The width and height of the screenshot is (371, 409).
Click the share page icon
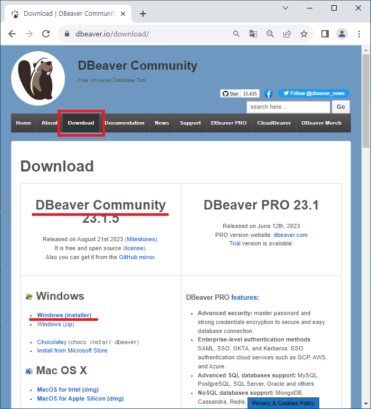point(287,34)
